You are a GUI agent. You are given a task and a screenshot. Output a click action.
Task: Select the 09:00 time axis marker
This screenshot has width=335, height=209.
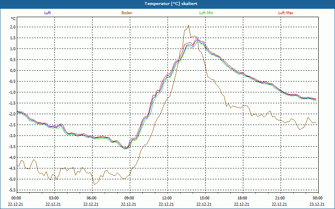(129, 198)
